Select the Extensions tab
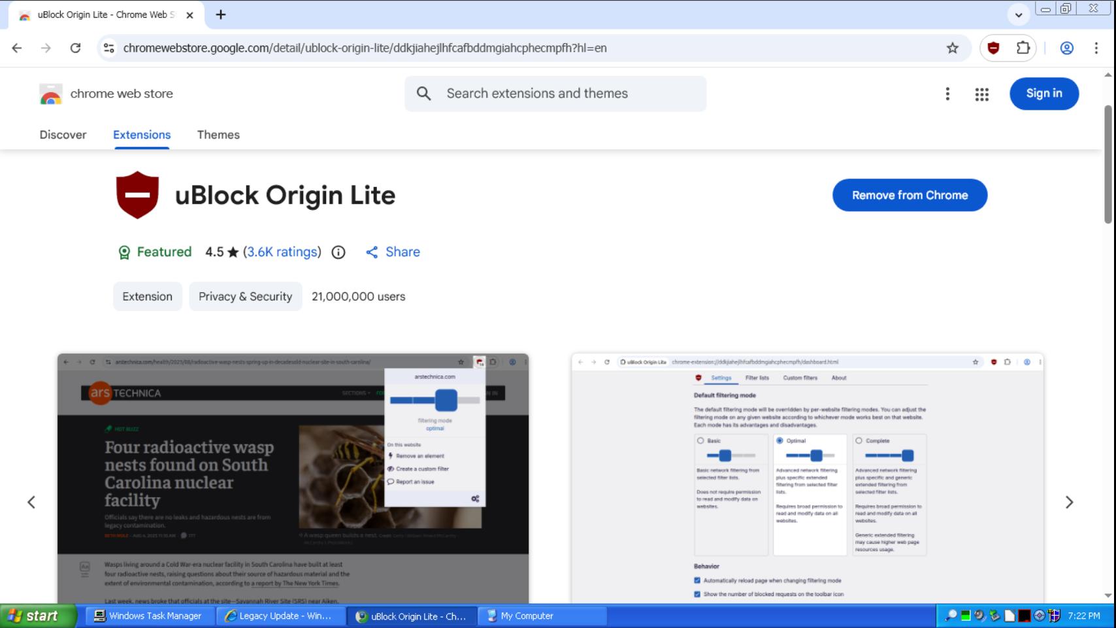 coord(142,135)
